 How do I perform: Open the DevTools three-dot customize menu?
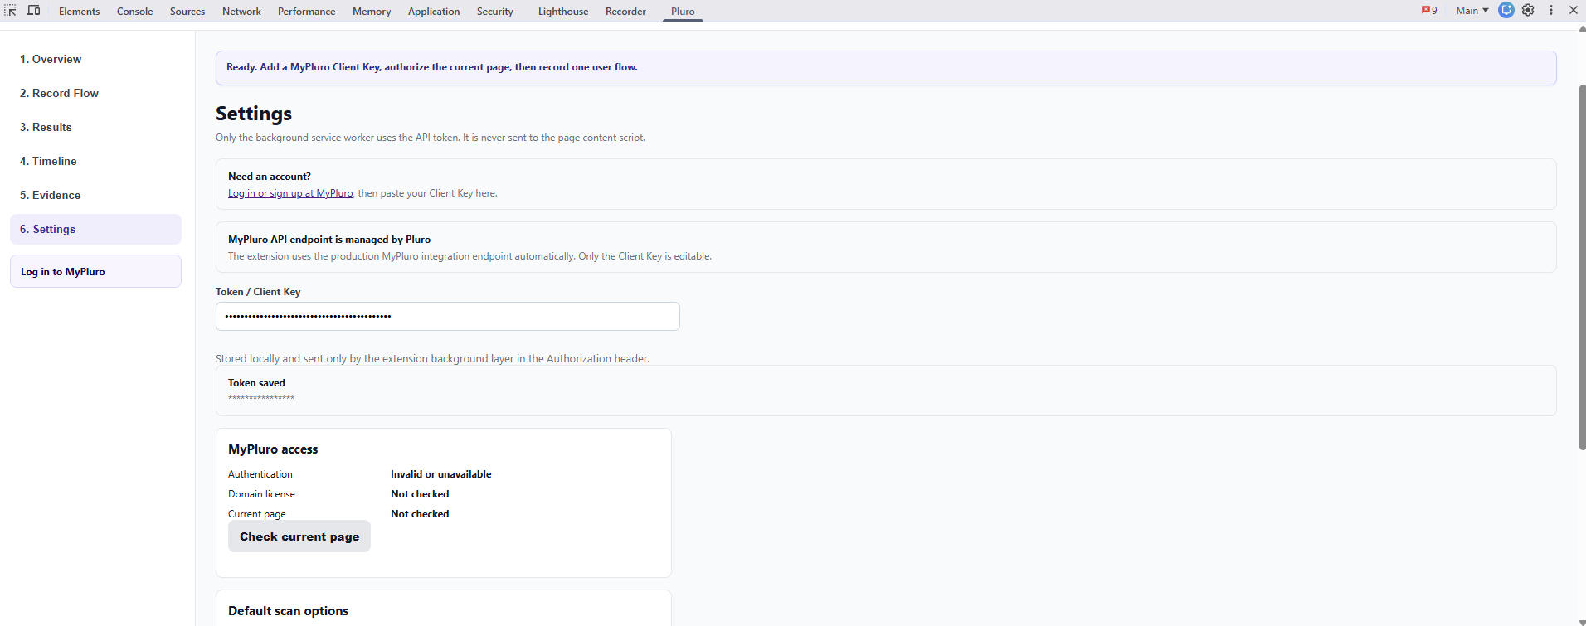(x=1551, y=11)
